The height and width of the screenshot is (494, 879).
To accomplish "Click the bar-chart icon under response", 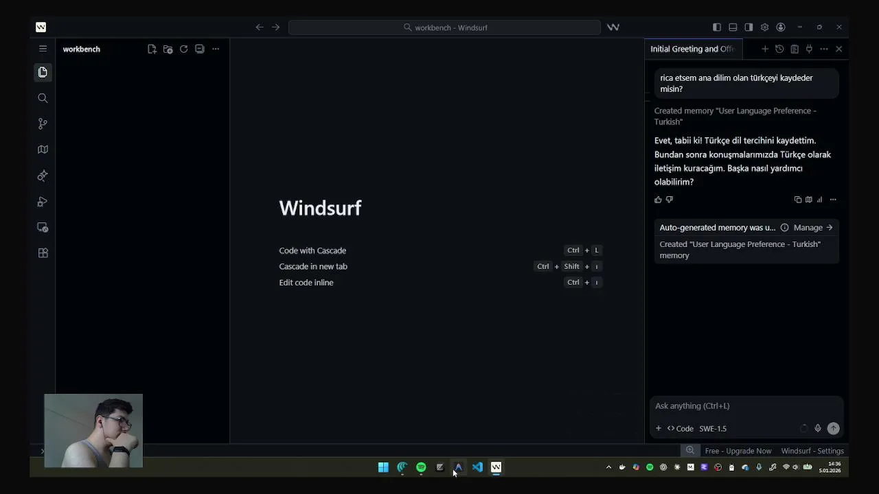I will point(819,200).
